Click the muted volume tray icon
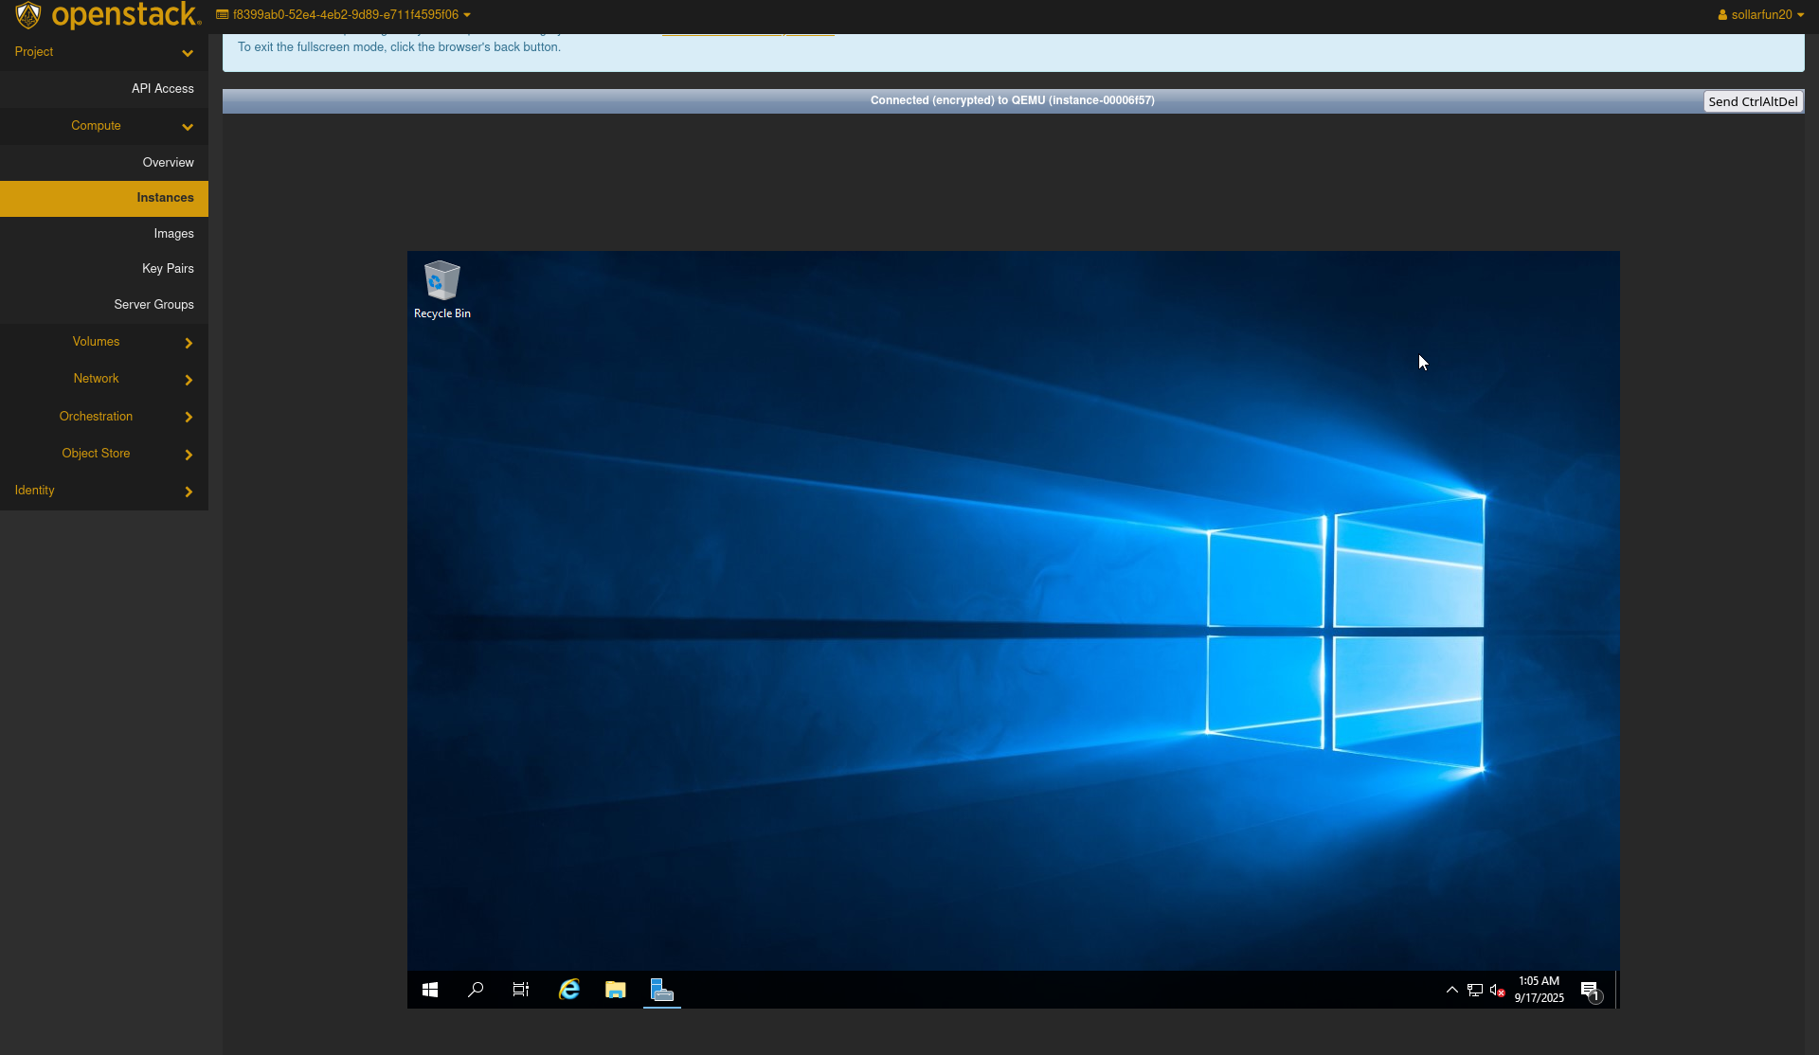 coord(1497,990)
